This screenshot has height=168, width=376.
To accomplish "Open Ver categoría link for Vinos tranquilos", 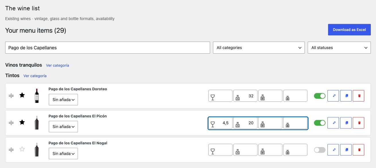I will (x=57, y=65).
